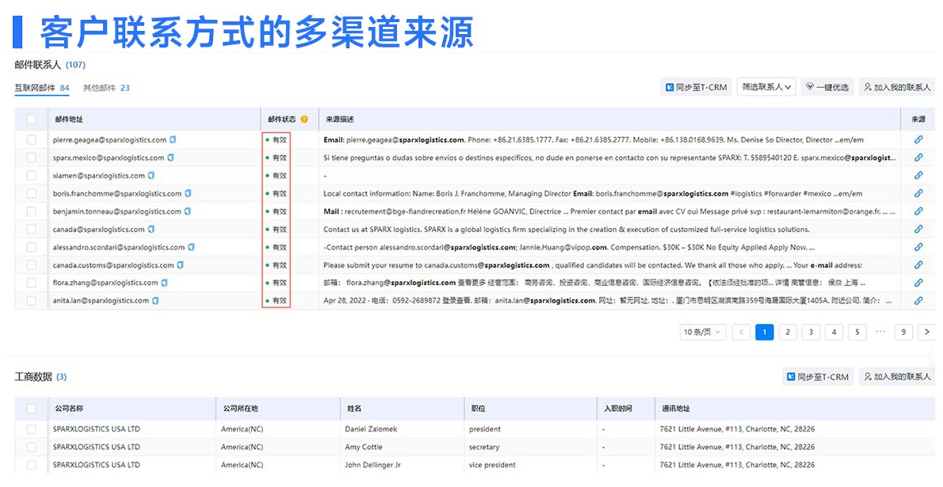Click the T-CRM sync icon above the email table
943x487 pixels.
click(x=670, y=87)
